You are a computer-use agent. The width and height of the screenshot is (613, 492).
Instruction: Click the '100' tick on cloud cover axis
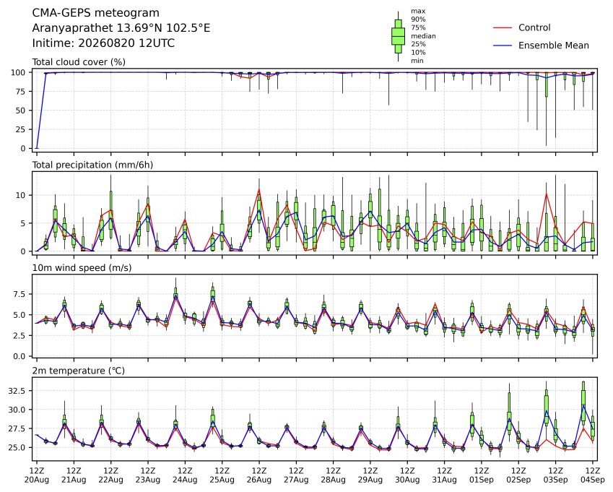[18, 72]
